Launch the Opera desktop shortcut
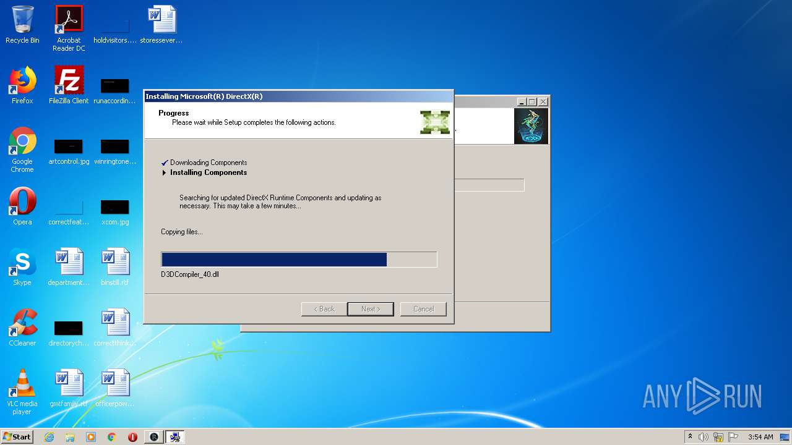 point(22,206)
